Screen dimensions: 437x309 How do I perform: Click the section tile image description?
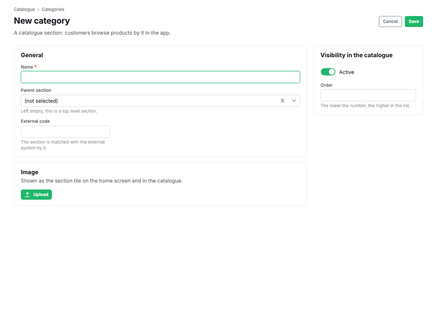(102, 181)
